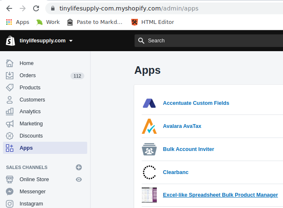Click the Clearbanc dotted circle icon
This screenshot has width=283, height=208.
tap(149, 172)
